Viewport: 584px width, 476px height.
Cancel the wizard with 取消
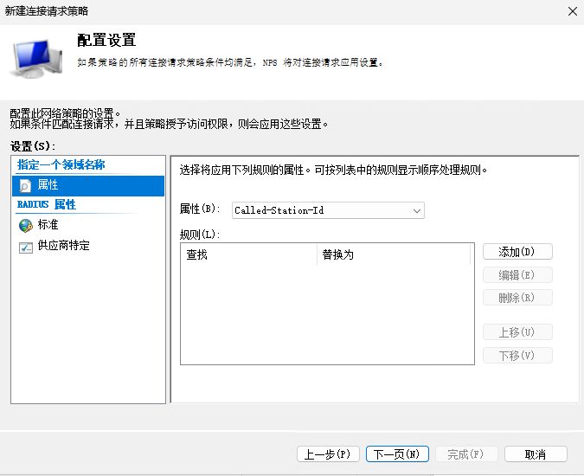coord(536,454)
